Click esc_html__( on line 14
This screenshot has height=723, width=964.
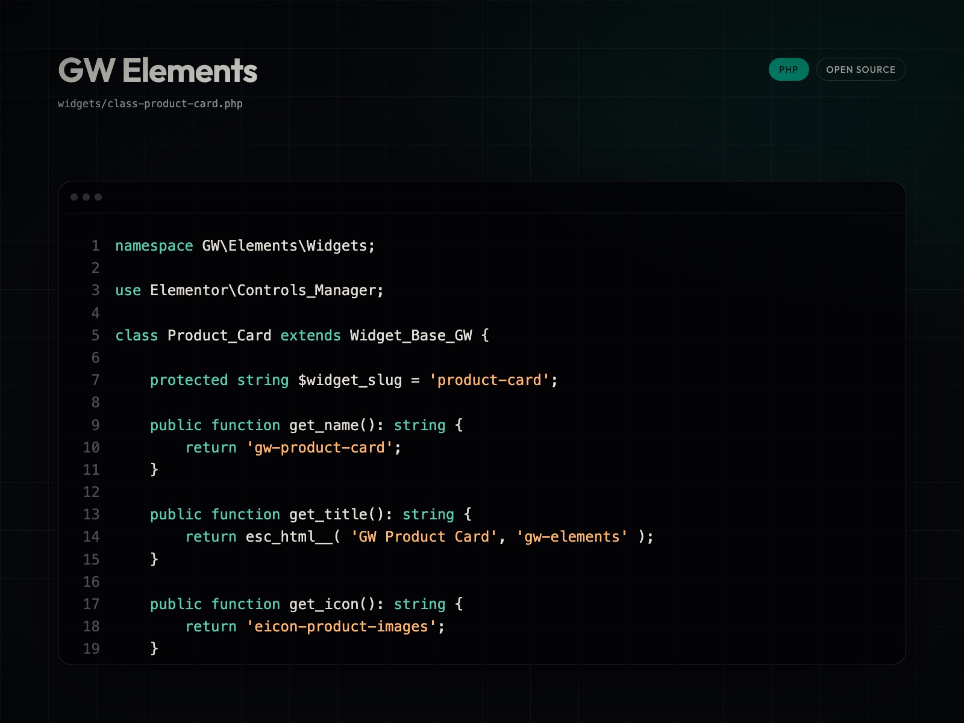coord(293,537)
